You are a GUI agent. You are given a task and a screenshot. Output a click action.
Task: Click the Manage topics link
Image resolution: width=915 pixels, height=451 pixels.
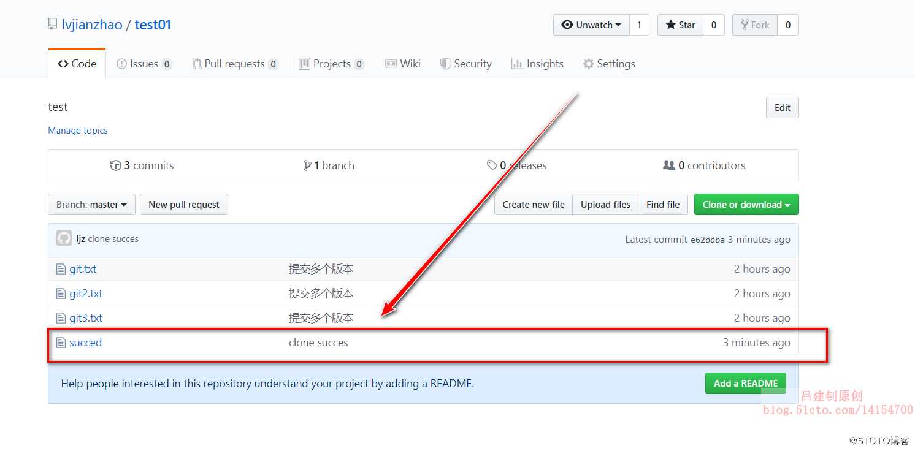point(78,131)
